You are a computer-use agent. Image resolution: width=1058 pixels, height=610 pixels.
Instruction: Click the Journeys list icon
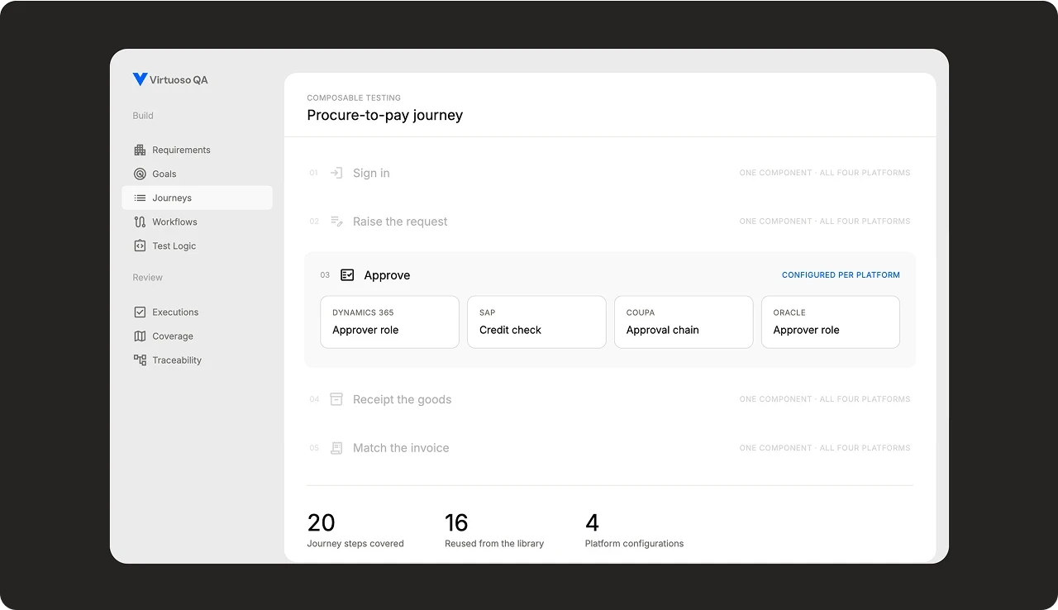(140, 198)
